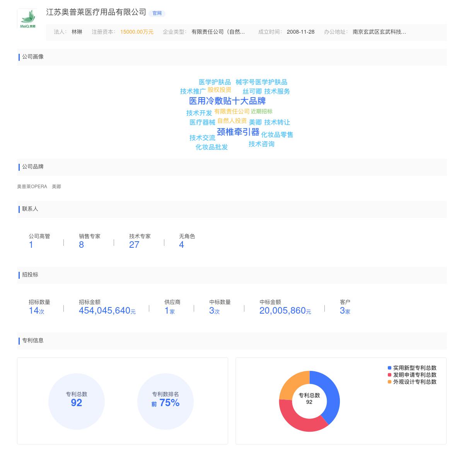Click the blue donut chart segment

click(x=331, y=394)
